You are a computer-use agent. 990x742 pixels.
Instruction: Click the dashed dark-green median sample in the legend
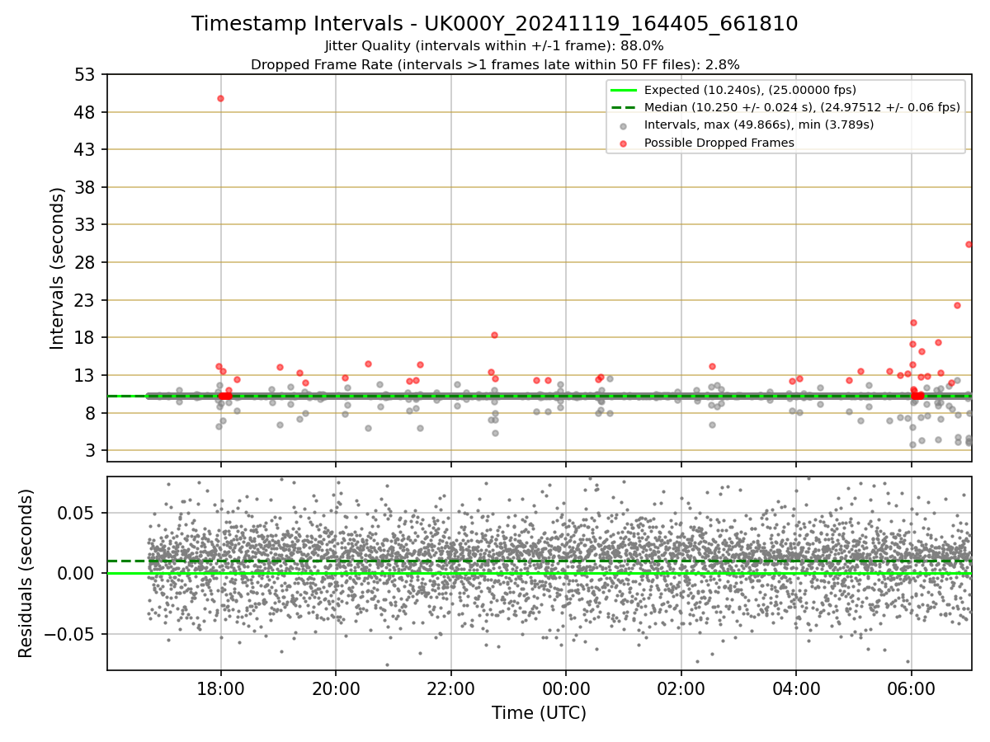(623, 107)
